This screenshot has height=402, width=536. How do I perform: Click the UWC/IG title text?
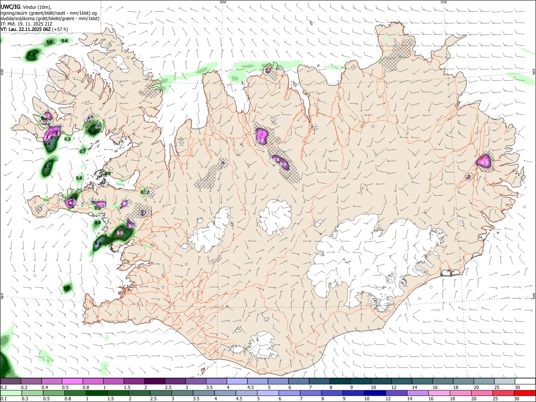[x=10, y=6]
